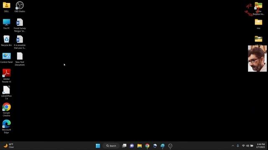This screenshot has width=268, height=150.
Task: Select the LibreOffice 7.4 shortcut
Action: [x=7, y=92]
